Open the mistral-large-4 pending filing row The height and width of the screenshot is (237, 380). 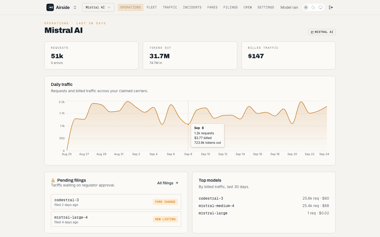116,219
